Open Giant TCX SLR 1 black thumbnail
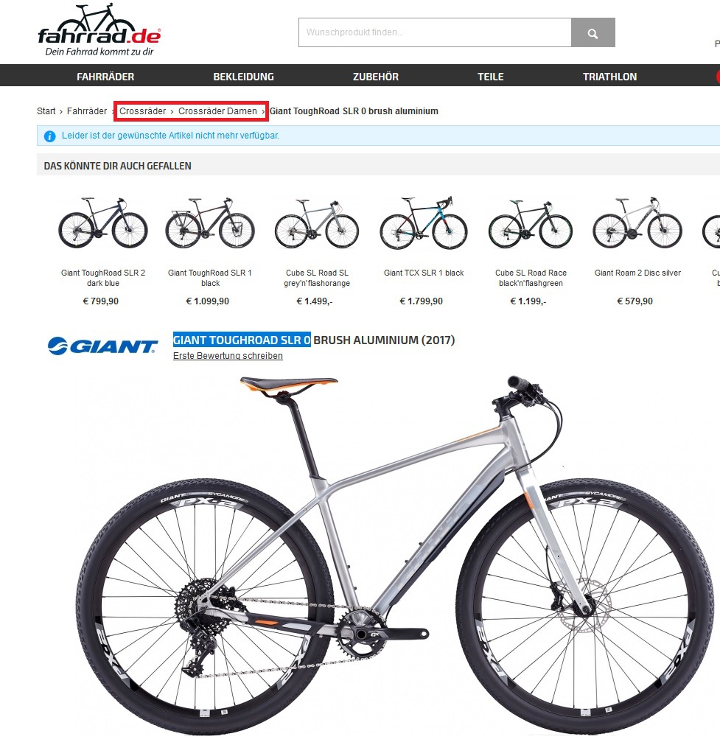720x745 pixels. [x=424, y=223]
